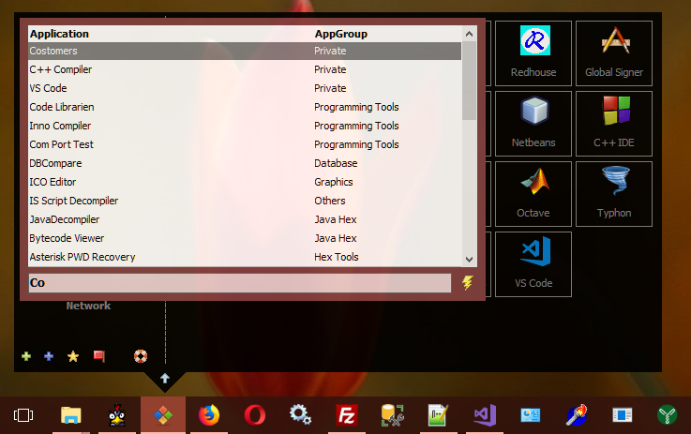Select the Bytecode Viewer row
Screen dimensions: 691x434
click(x=245, y=238)
